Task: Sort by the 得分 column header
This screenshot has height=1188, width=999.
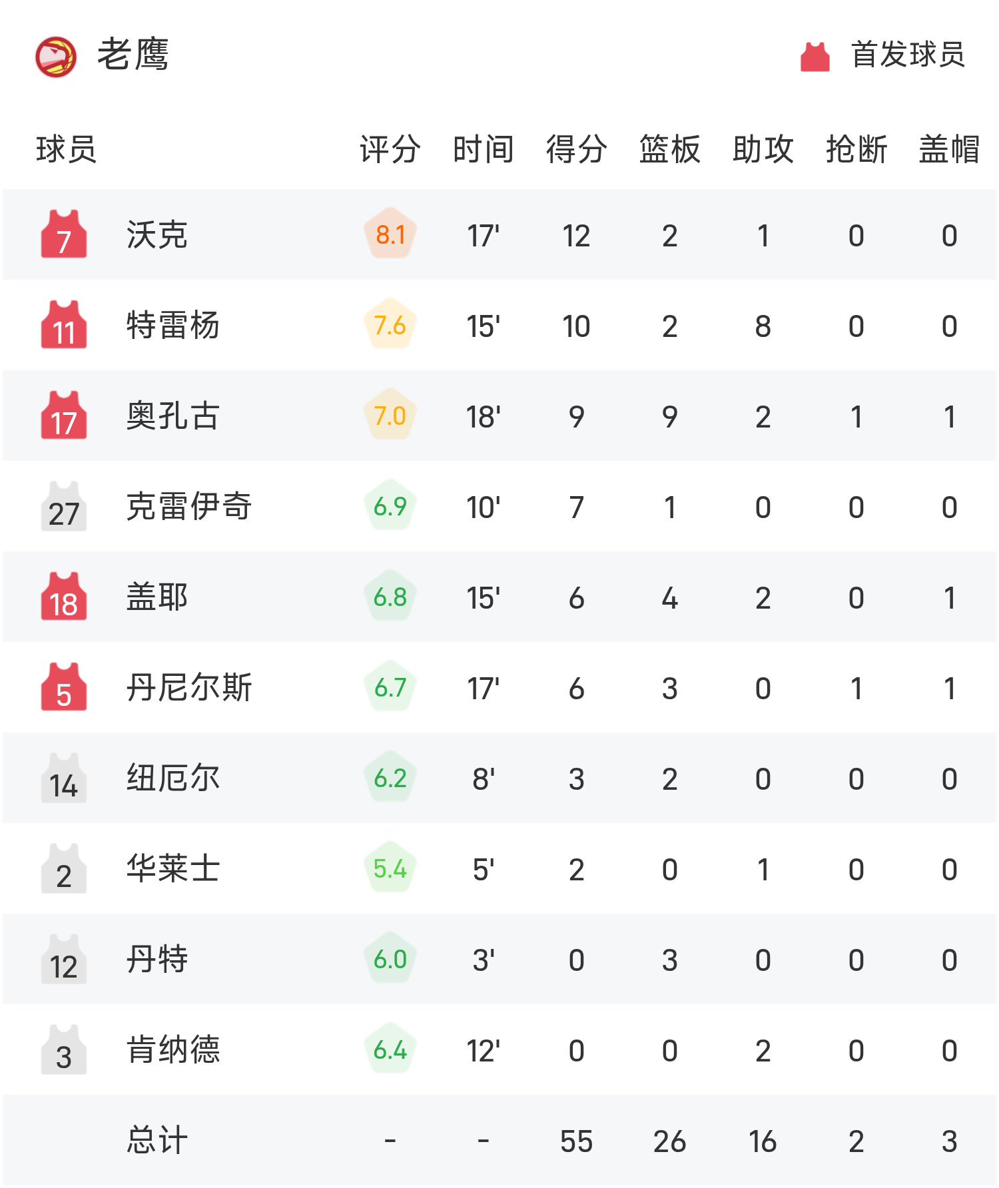Action: coord(576,149)
